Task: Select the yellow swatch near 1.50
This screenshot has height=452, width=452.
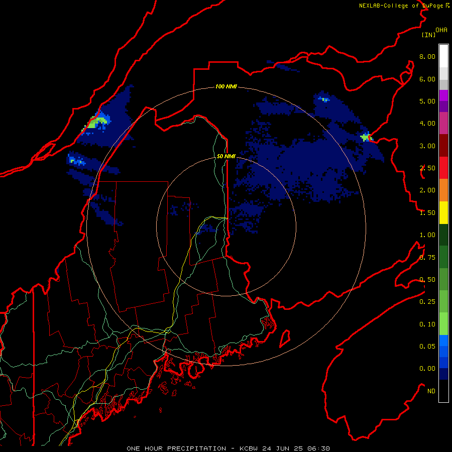Action: click(x=443, y=212)
